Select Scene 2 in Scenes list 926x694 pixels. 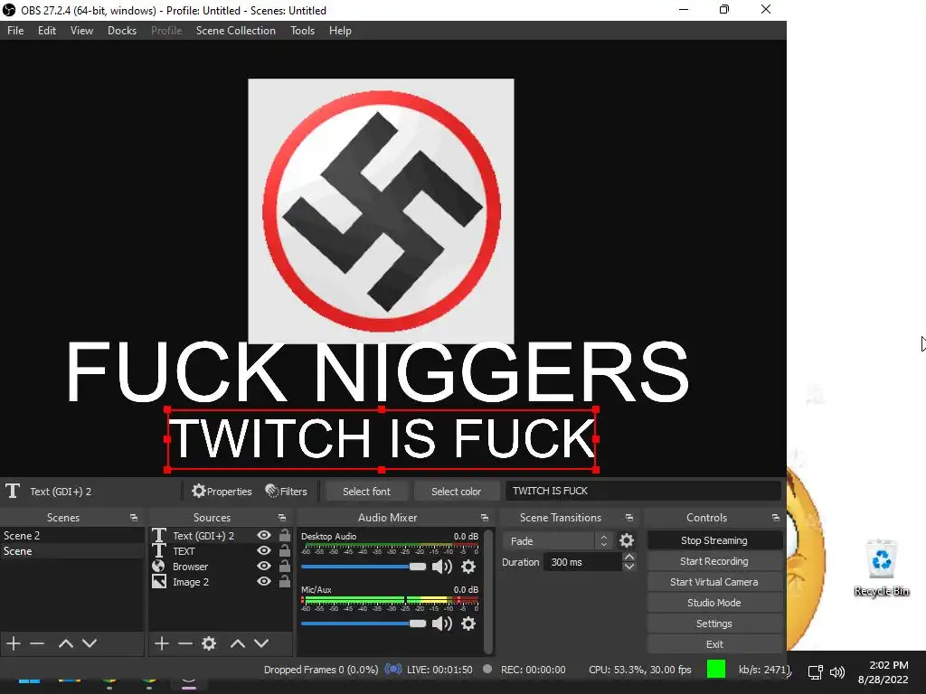pyautogui.click(x=72, y=535)
